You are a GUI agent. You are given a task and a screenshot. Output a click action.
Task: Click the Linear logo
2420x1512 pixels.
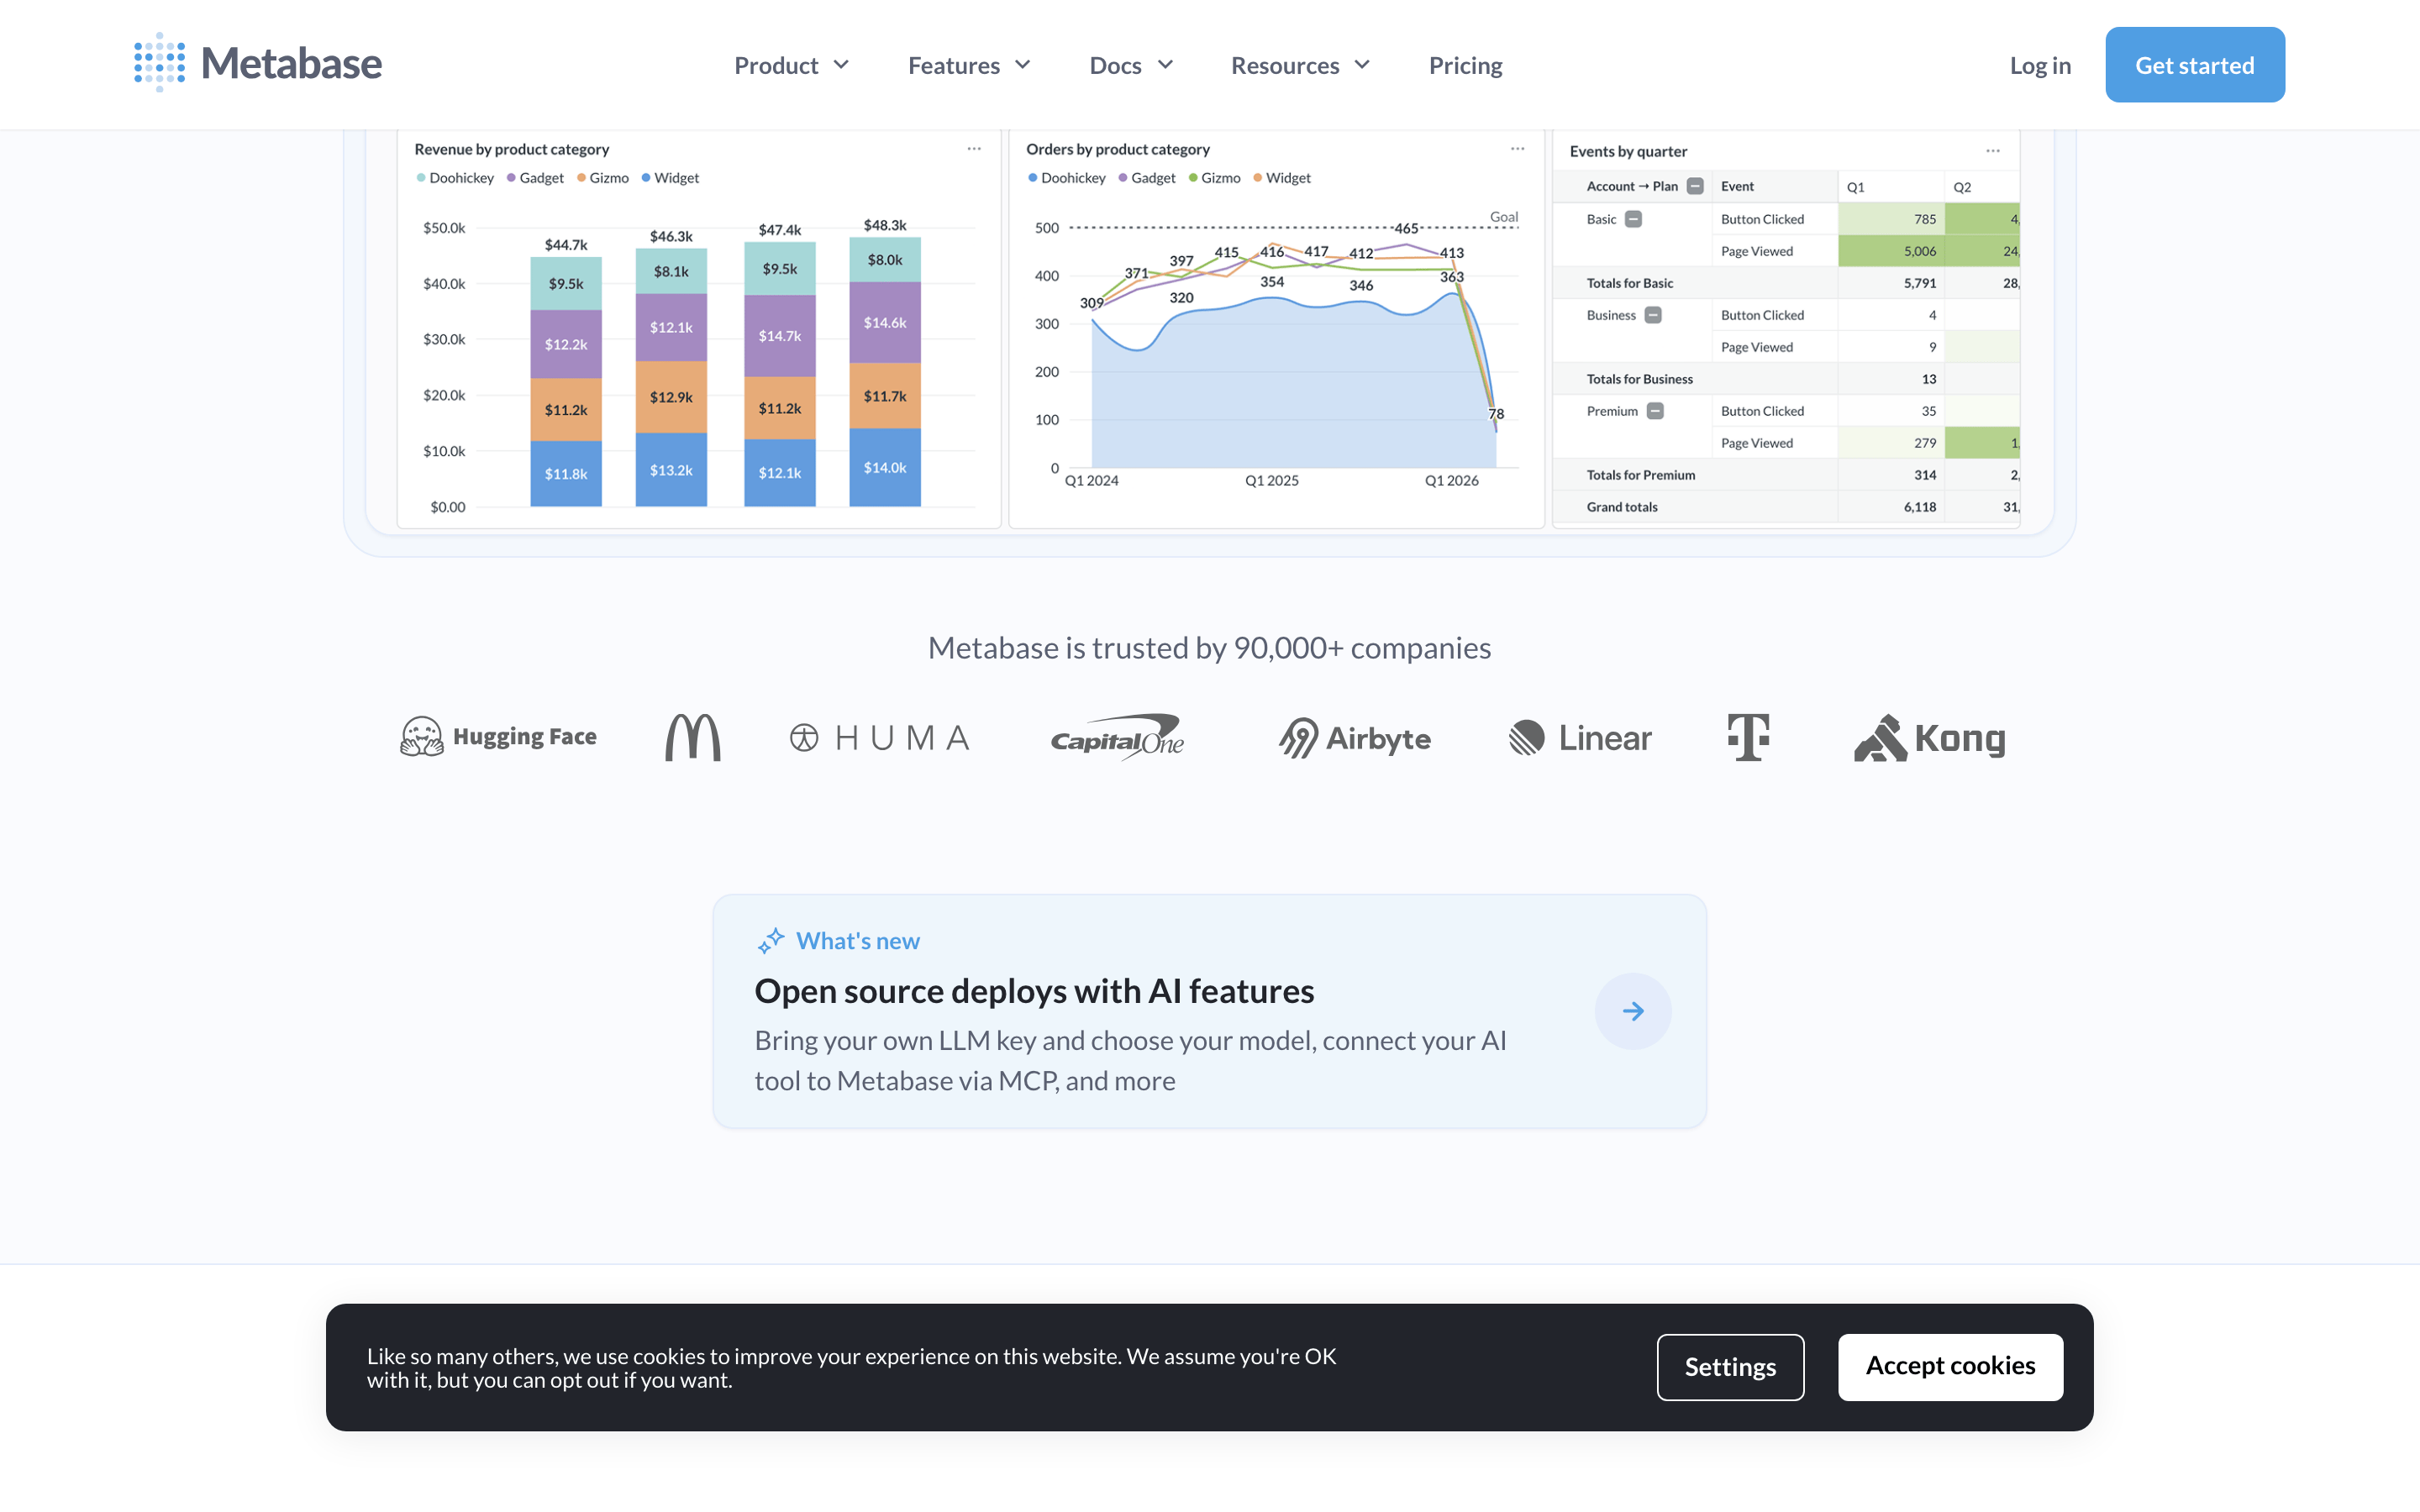tap(1580, 738)
